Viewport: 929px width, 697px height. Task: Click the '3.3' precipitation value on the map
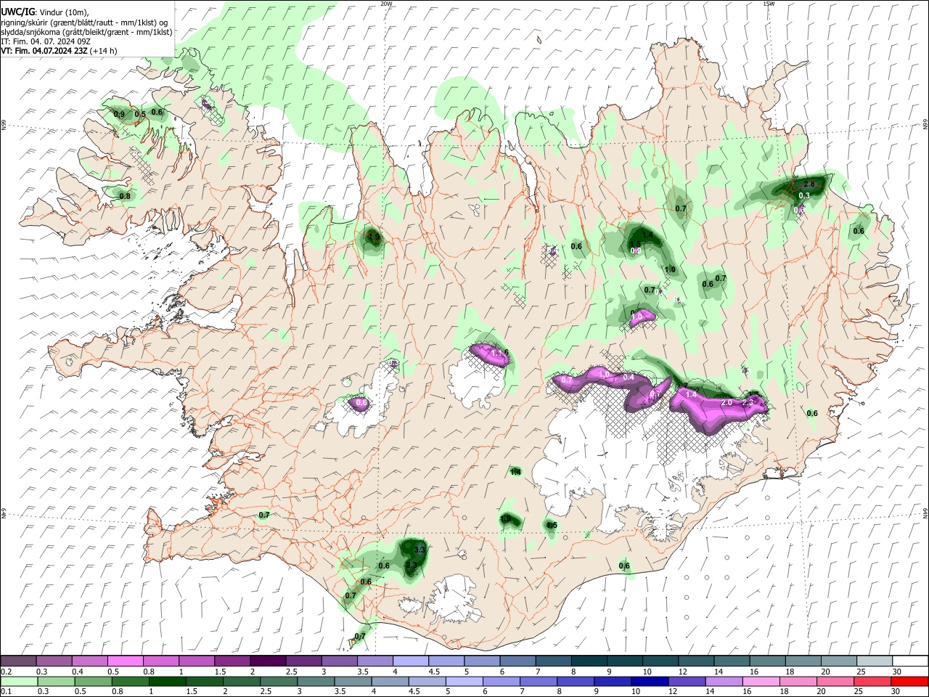pyautogui.click(x=419, y=550)
